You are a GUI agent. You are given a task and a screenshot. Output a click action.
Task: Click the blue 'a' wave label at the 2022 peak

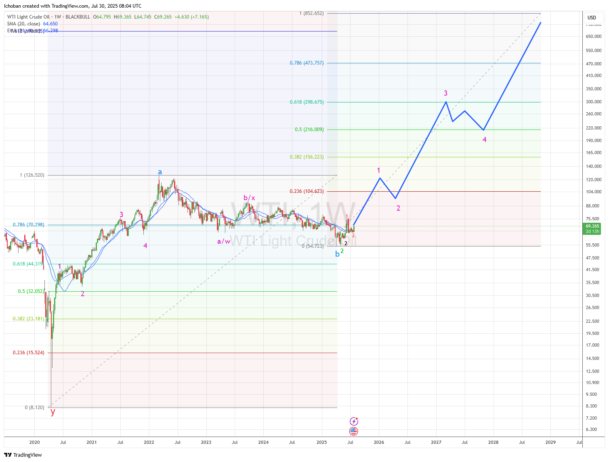tap(160, 172)
